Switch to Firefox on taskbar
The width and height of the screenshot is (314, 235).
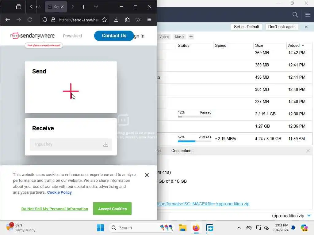[196, 228]
